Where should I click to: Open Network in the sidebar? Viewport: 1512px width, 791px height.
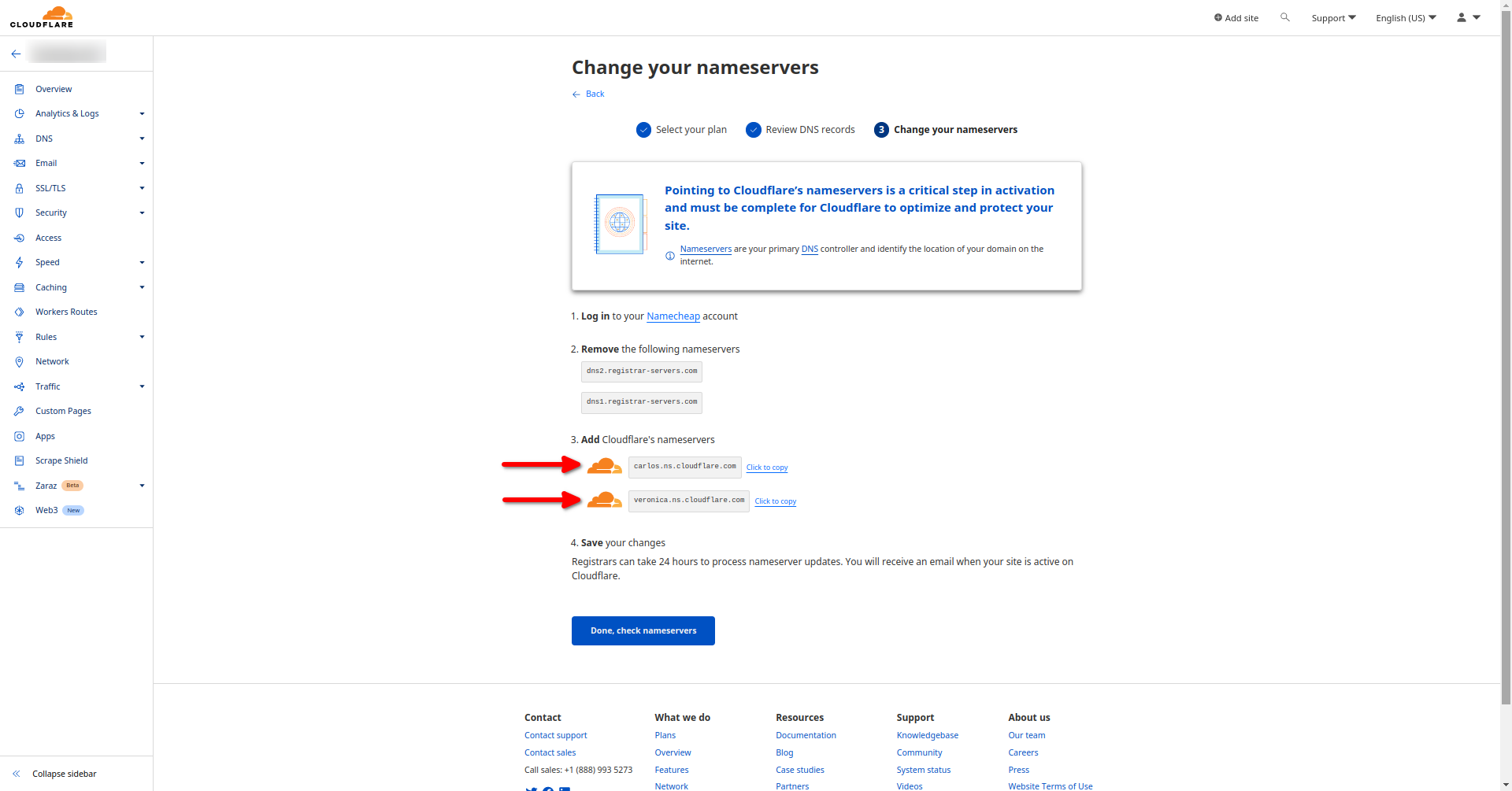click(x=52, y=361)
